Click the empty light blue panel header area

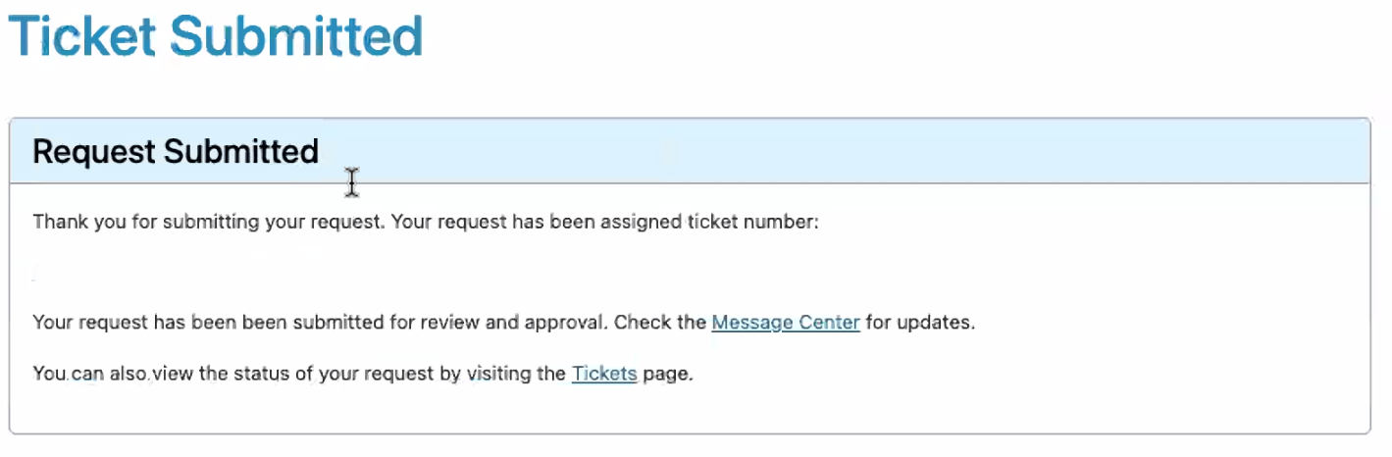click(834, 152)
